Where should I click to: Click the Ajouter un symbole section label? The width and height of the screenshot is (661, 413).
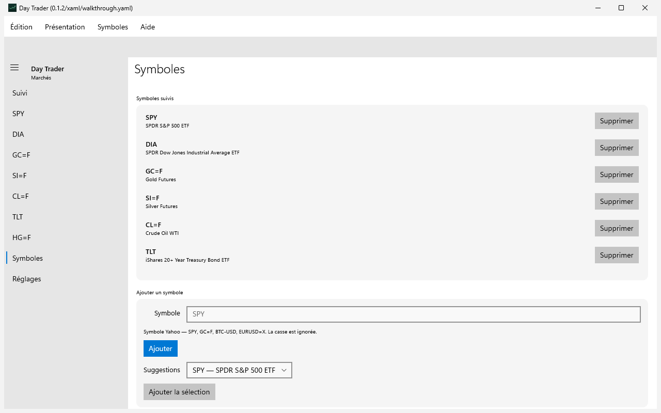pos(160,292)
